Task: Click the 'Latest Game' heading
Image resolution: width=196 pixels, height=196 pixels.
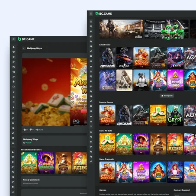Action: pyautogui.click(x=105, y=45)
